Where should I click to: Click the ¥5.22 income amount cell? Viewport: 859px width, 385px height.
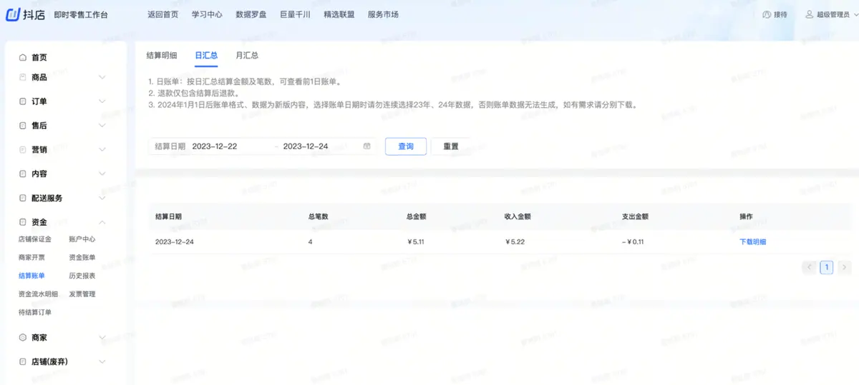click(515, 241)
